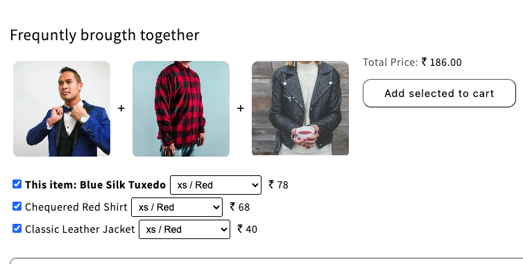The width and height of the screenshot is (523, 264).
Task: Click the 'This item: Blue Silk Tuxedo' label
Action: (96, 185)
